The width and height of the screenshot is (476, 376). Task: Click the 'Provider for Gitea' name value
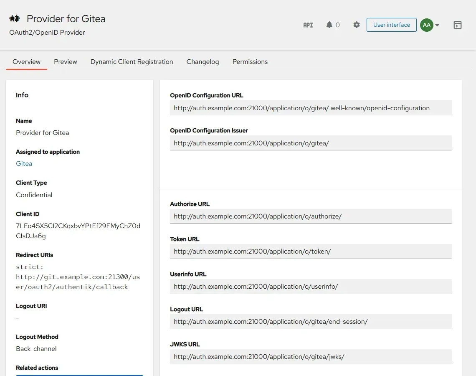point(43,133)
